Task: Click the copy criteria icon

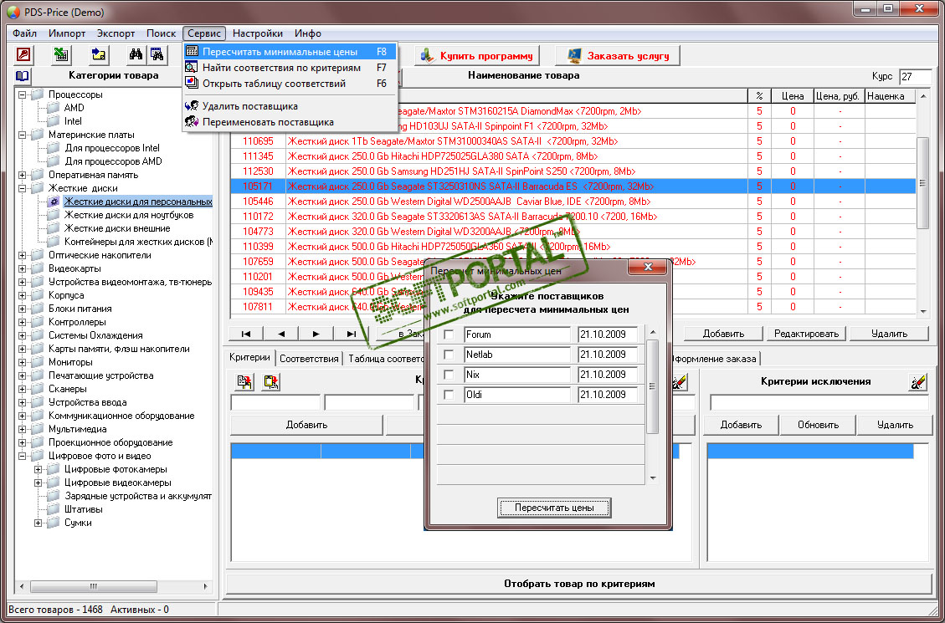Action: coord(244,381)
